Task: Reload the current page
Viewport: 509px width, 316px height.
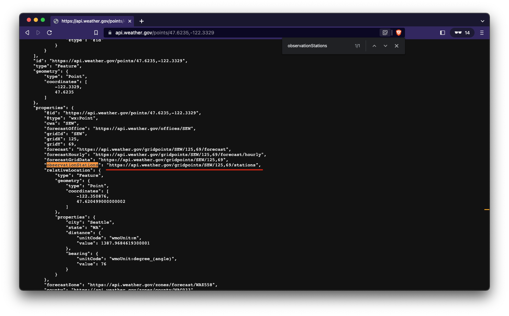Action: pos(49,33)
